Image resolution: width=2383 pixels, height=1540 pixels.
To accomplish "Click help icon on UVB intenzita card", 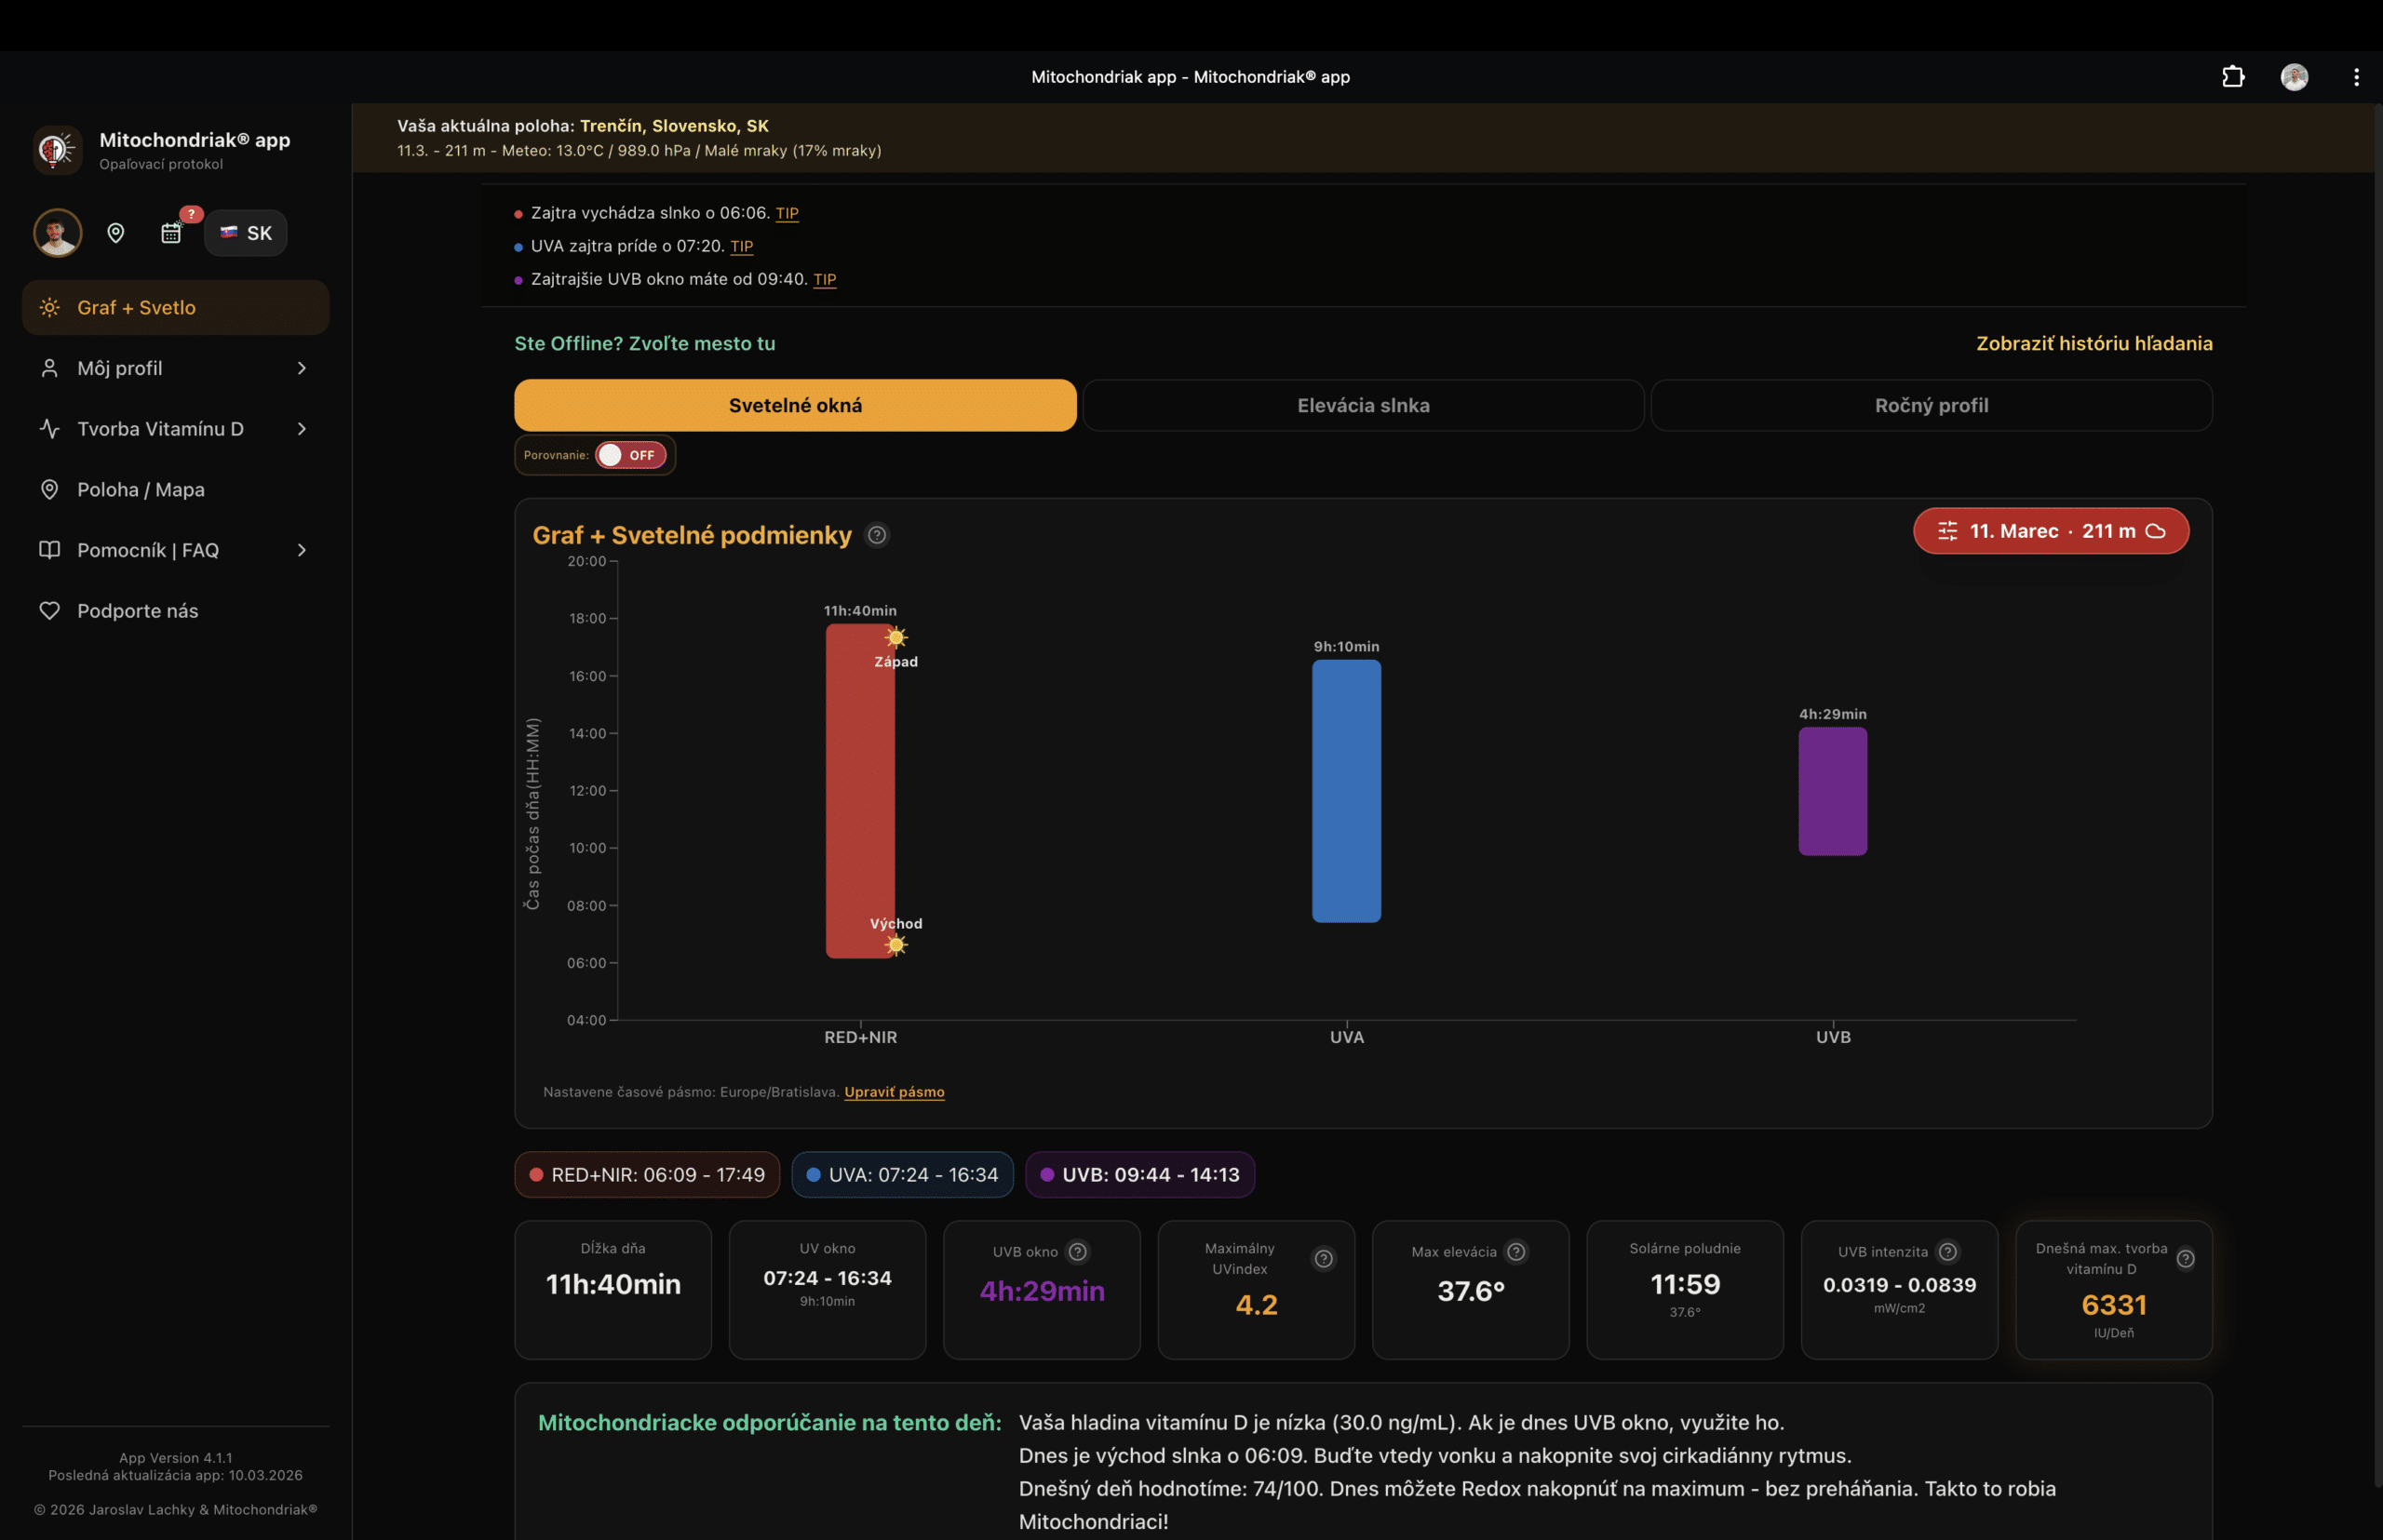I will click(1946, 1252).
